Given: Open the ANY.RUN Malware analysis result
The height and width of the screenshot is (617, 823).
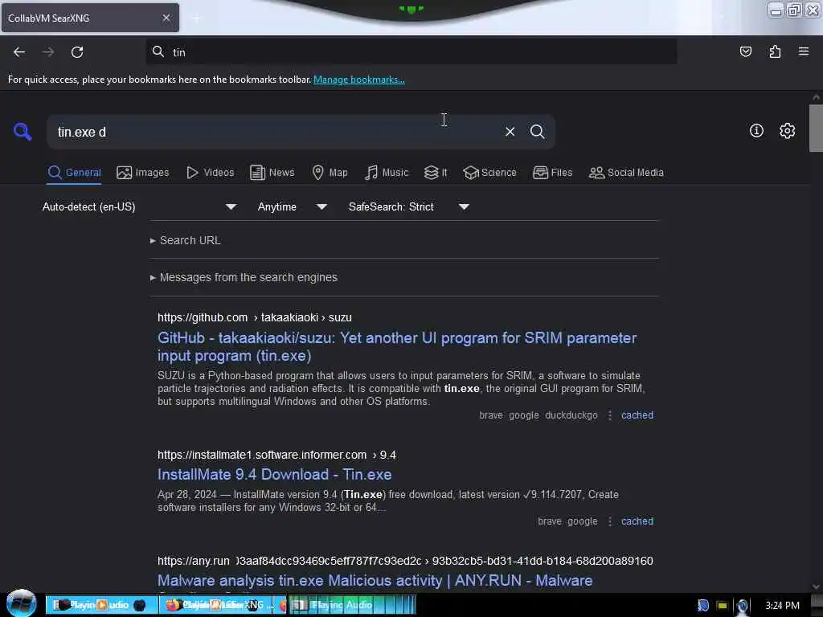Looking at the screenshot, I should pyautogui.click(x=375, y=581).
